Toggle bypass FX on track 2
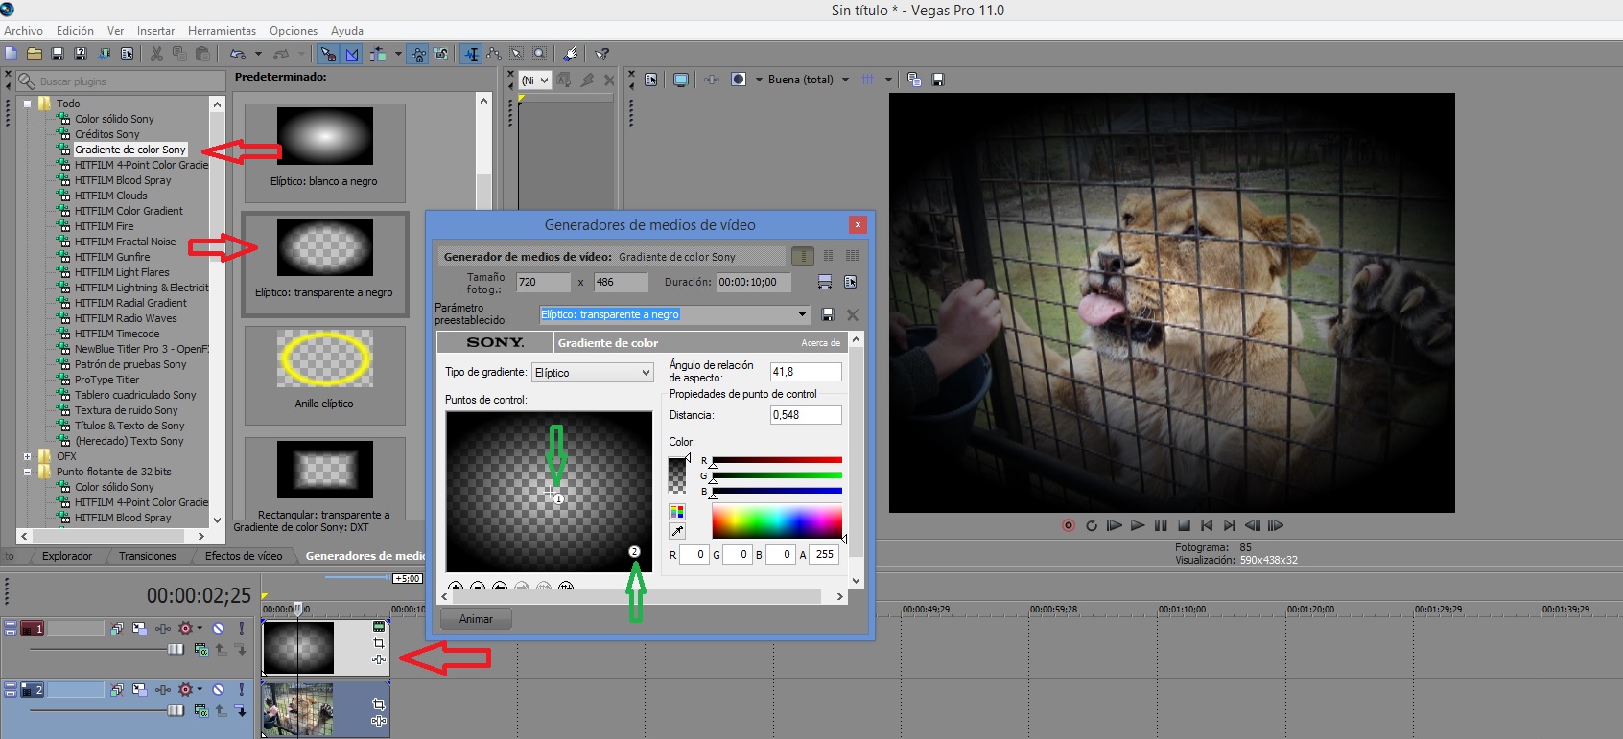 (x=117, y=690)
